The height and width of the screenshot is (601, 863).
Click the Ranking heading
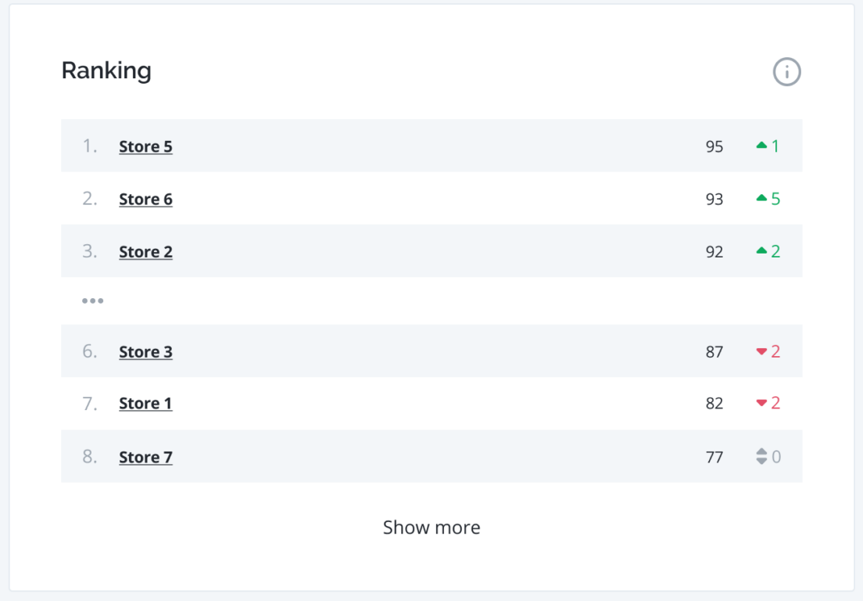[106, 71]
